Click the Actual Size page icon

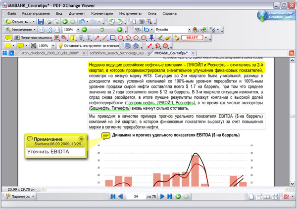42,30
